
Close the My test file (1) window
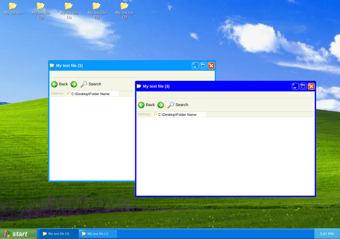click(x=211, y=65)
